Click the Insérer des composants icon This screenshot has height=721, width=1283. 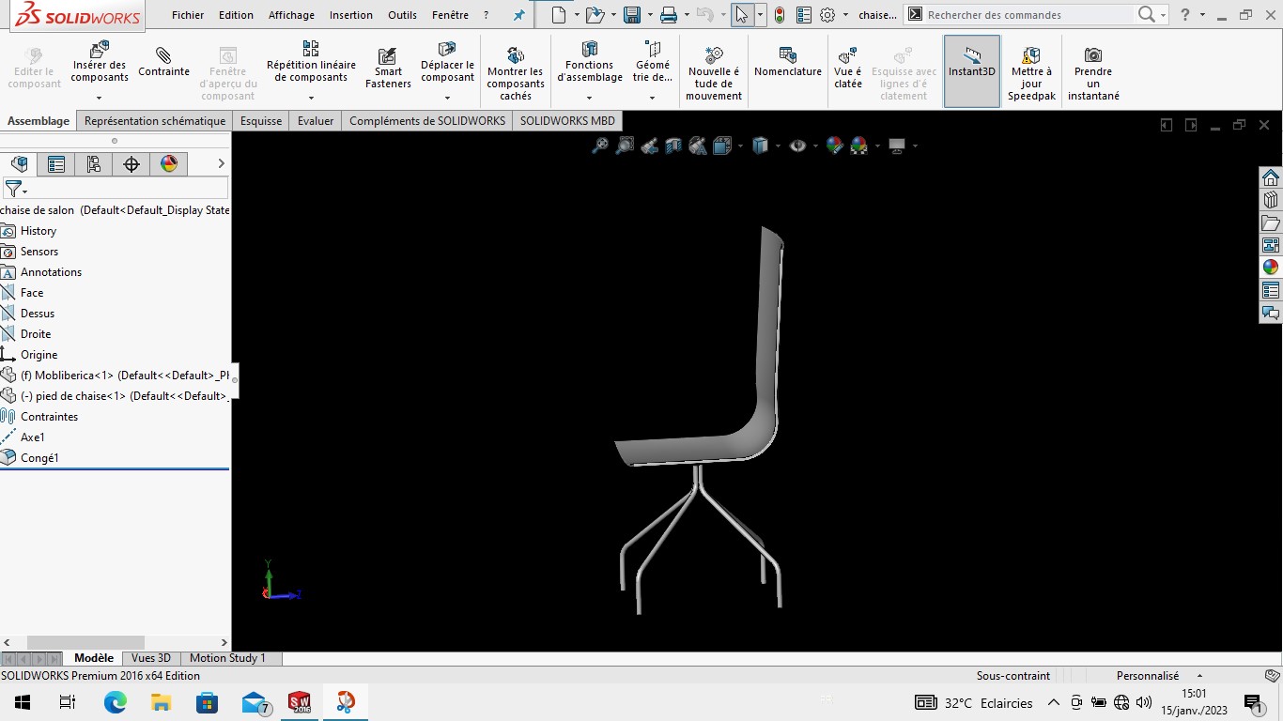pos(99,50)
